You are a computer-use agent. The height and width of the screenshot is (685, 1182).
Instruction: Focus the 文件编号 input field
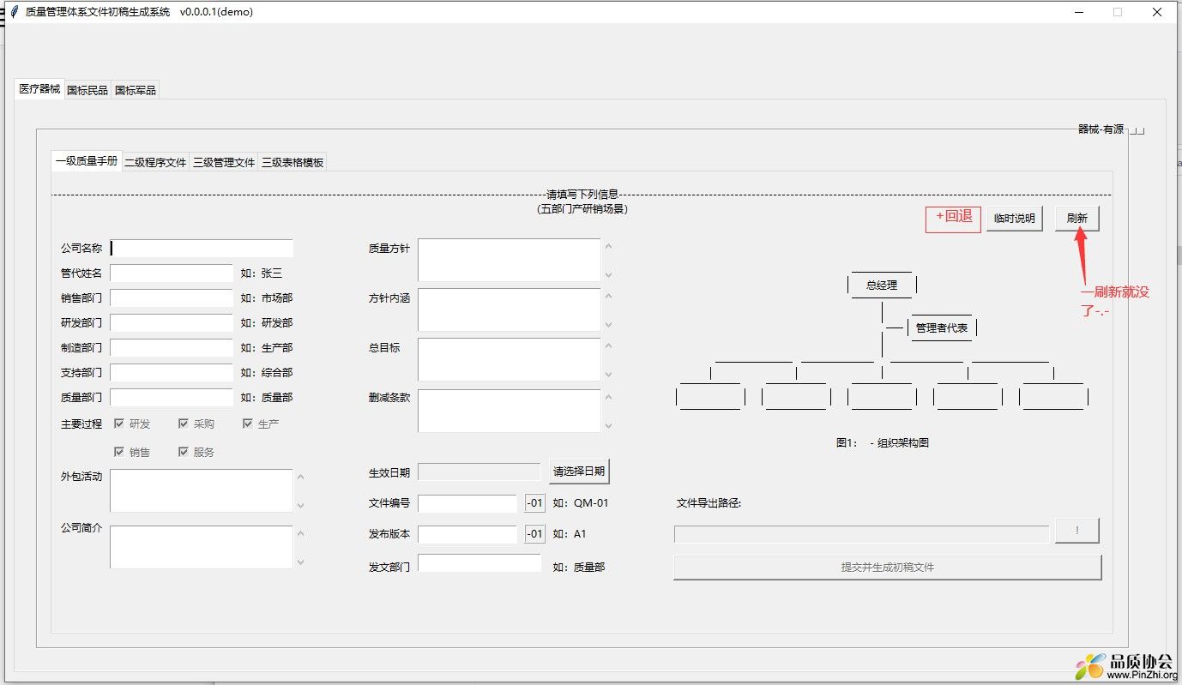pos(467,503)
